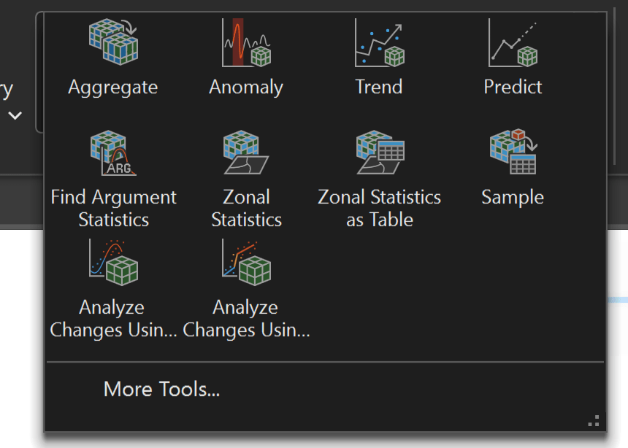Click the Aggregate text label
The width and height of the screenshot is (628, 448).
113,88
